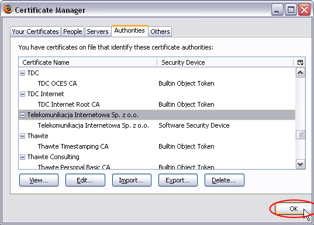Collapse the Thawte group
The image size is (314, 225).
pos(22,136)
